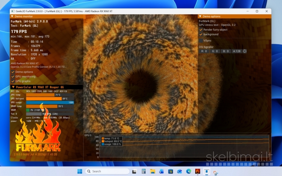
Task: Disable the background checkbox
Action: (201, 34)
